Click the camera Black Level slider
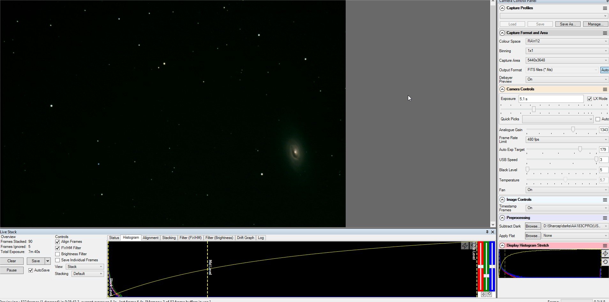Image resolution: width=609 pixels, height=302 pixels. coord(561,170)
